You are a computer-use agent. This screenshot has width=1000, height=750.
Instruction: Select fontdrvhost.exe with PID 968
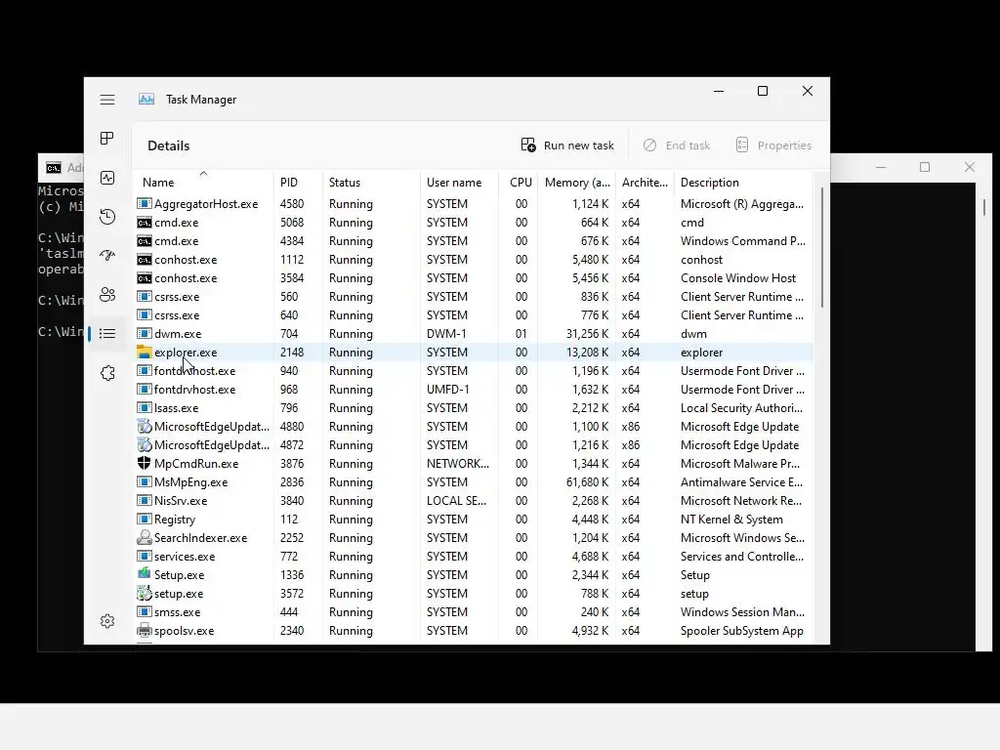474,390
